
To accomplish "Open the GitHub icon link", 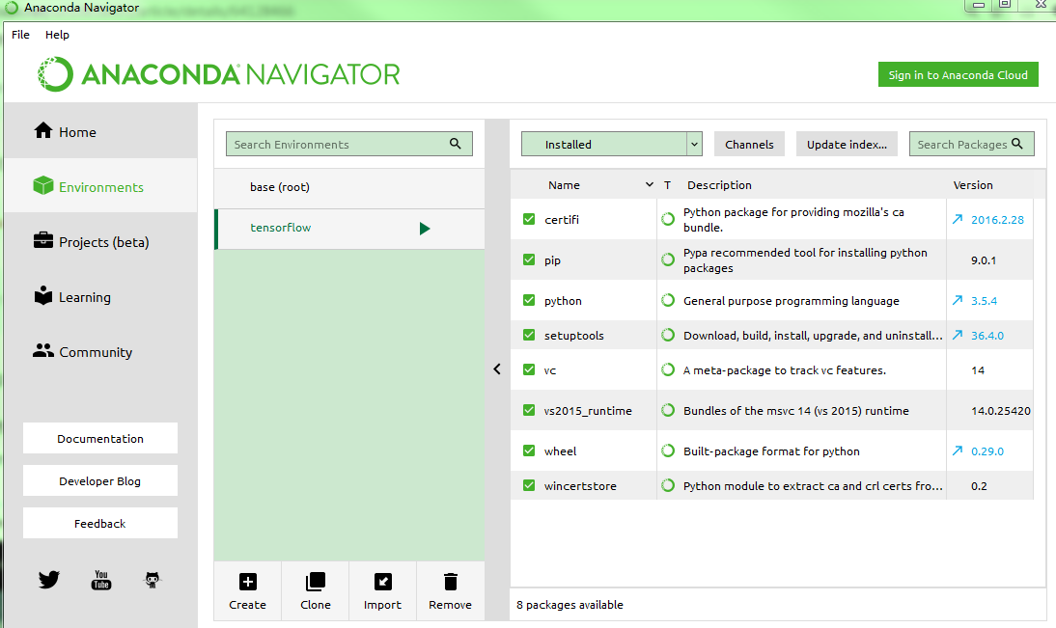I will point(153,580).
